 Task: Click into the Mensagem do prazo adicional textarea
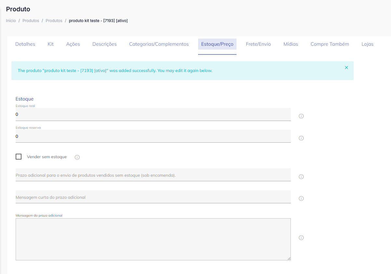coord(153,239)
